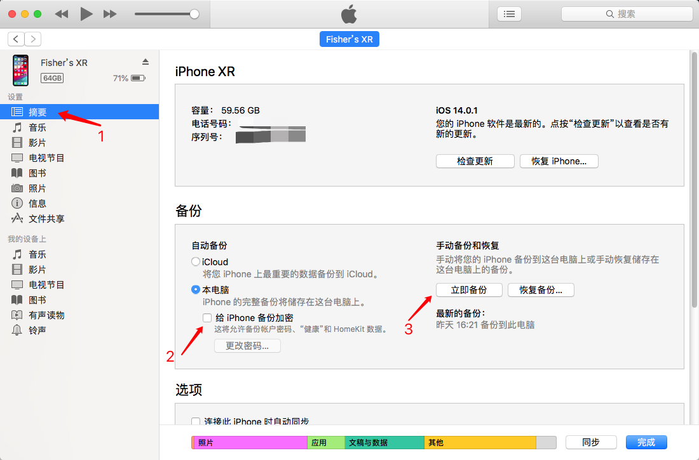This screenshot has height=460, width=699.
Task: Click 昨天 16:21 备份到此电脑 text
Action: (485, 325)
